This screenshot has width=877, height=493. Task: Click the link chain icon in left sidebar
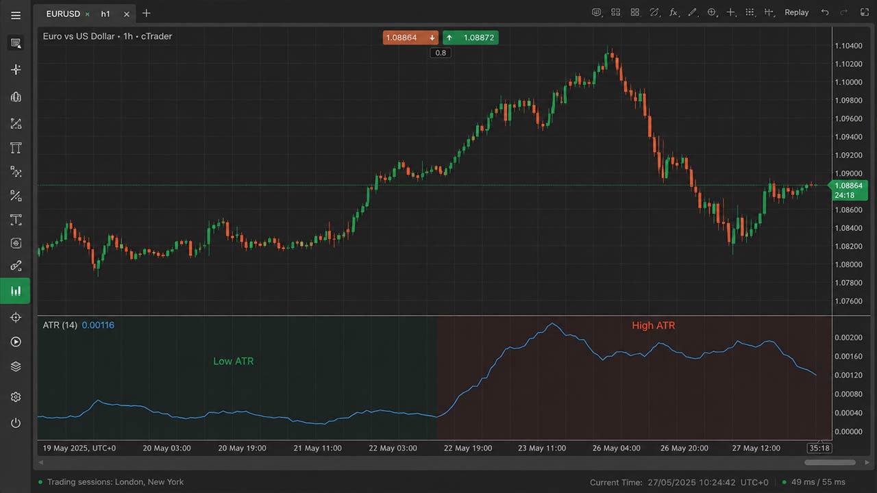click(x=16, y=266)
